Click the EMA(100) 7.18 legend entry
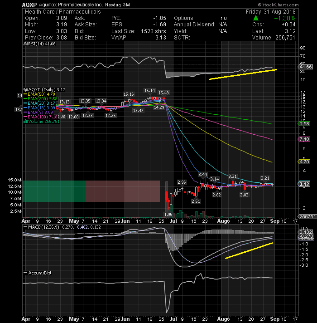This screenshot has width=317, height=323. (x=40, y=117)
